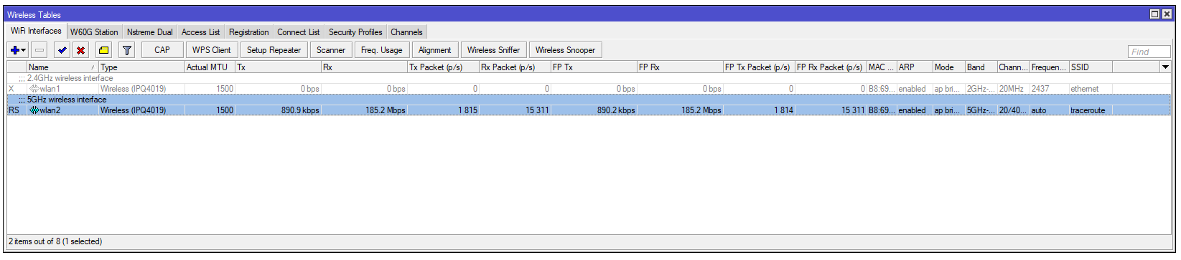Enable interface with the blue checkmark

coord(62,50)
